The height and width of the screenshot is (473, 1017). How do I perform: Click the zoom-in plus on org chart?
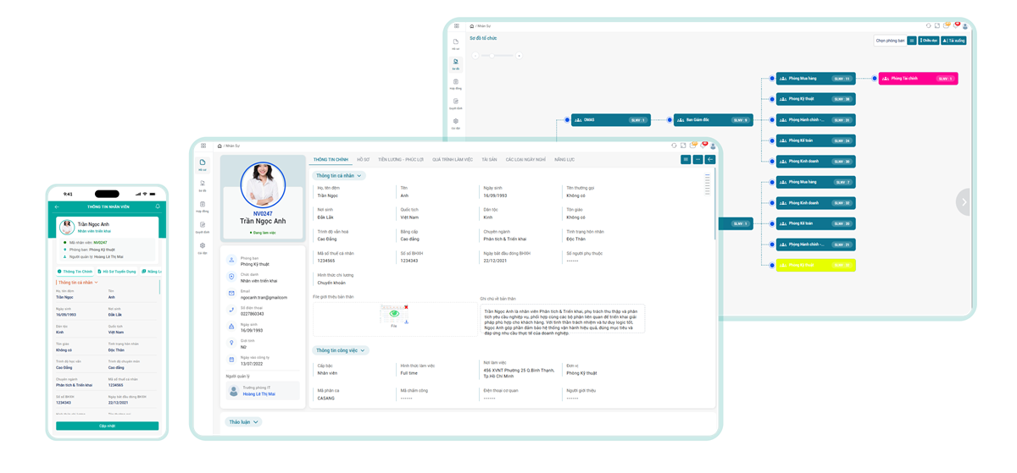pos(519,56)
